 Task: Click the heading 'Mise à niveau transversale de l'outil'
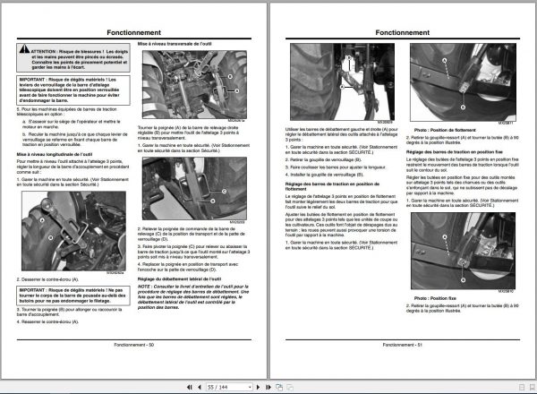(x=175, y=44)
